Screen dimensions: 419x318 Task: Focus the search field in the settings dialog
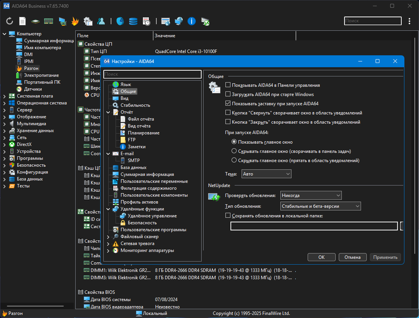152,74
